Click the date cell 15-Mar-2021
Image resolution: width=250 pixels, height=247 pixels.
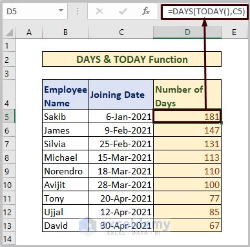[121, 157]
